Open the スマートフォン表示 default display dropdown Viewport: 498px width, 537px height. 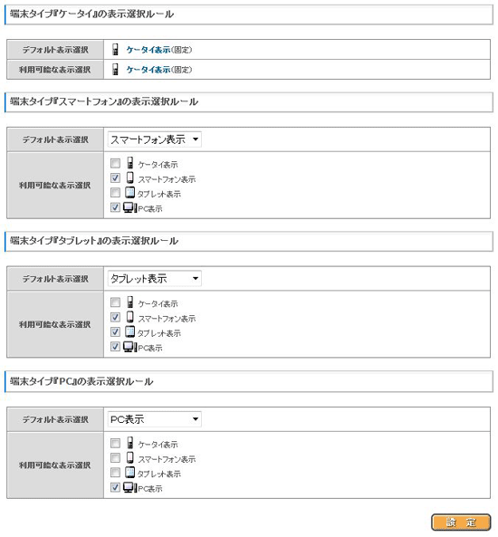pos(155,139)
